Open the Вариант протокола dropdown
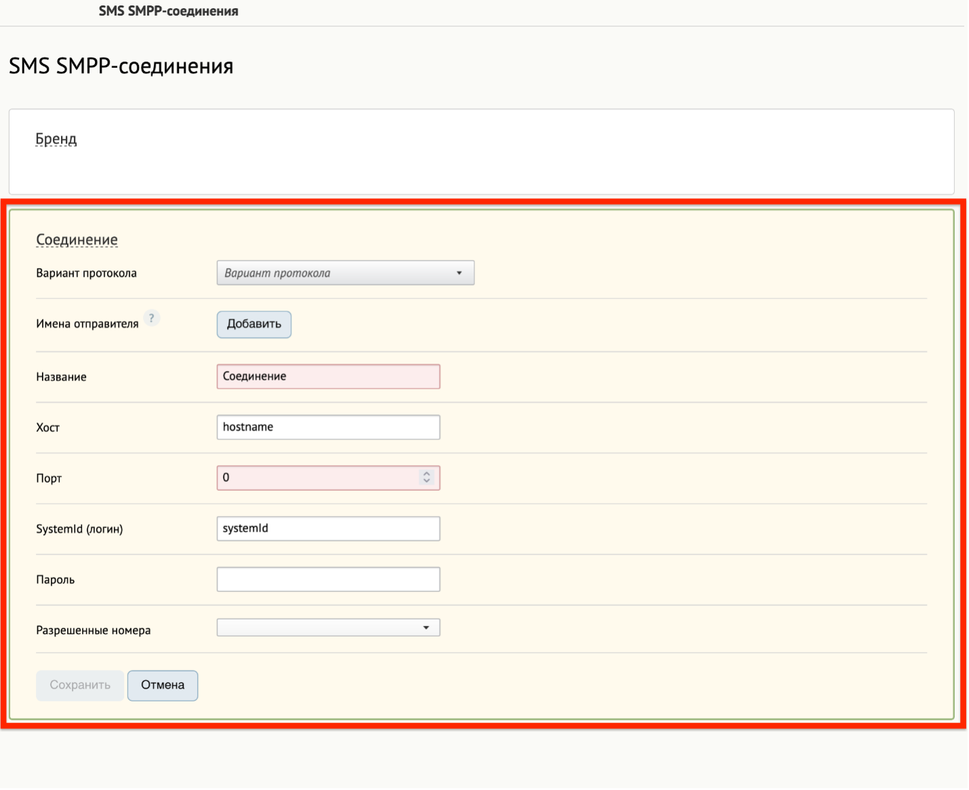This screenshot has height=790, width=969. click(346, 273)
